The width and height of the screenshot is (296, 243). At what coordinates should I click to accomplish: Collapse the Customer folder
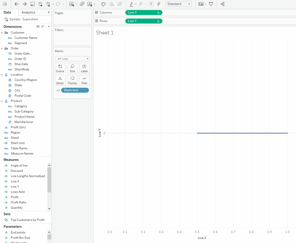click(2, 33)
